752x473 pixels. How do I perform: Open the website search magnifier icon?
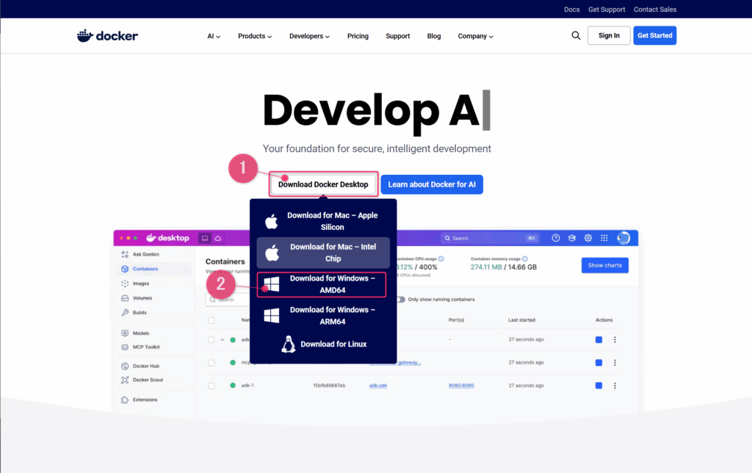click(x=576, y=35)
